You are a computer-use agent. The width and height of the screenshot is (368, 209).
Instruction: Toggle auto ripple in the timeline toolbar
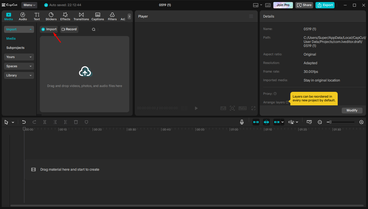[256, 122]
